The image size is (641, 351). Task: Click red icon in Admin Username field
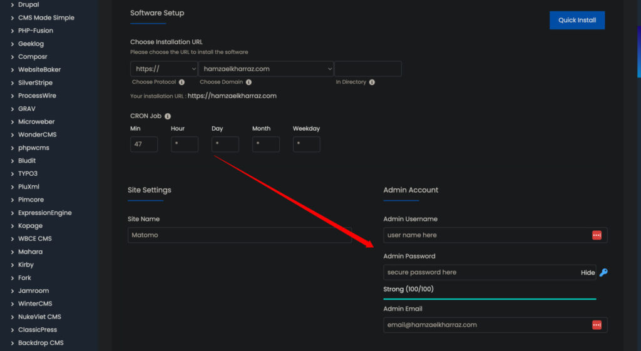[x=597, y=235]
